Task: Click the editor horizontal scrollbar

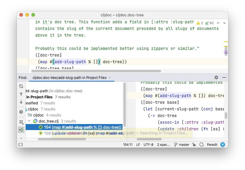Action: [96, 71]
